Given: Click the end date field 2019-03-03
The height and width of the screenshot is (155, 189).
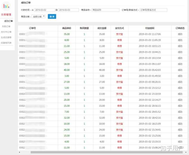Looking at the screenshot, I should (x=69, y=10).
